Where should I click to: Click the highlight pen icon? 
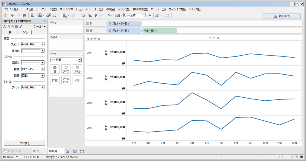click(x=157, y=15)
